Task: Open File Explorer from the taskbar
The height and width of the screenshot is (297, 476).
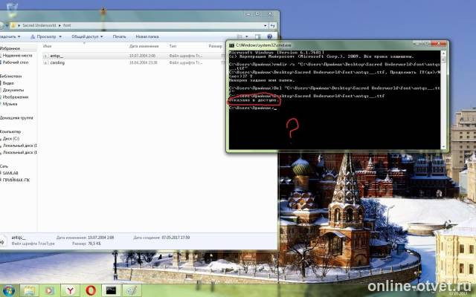Action: (30, 290)
